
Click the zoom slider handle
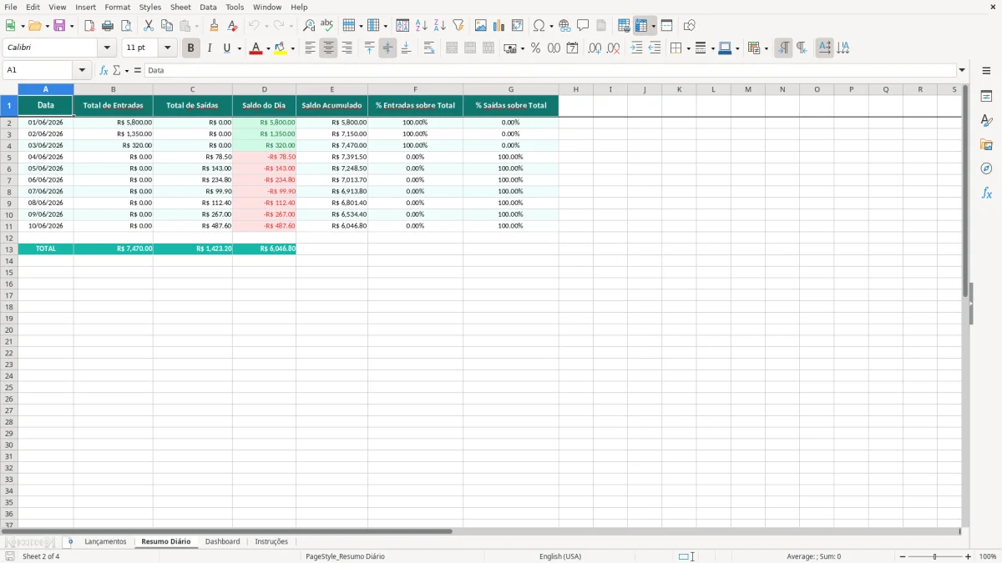(934, 556)
